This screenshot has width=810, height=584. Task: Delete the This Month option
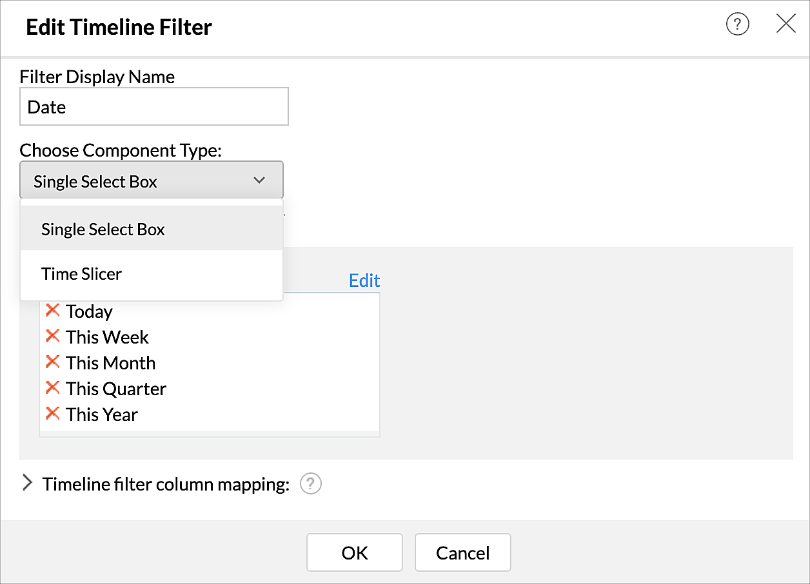coord(53,362)
